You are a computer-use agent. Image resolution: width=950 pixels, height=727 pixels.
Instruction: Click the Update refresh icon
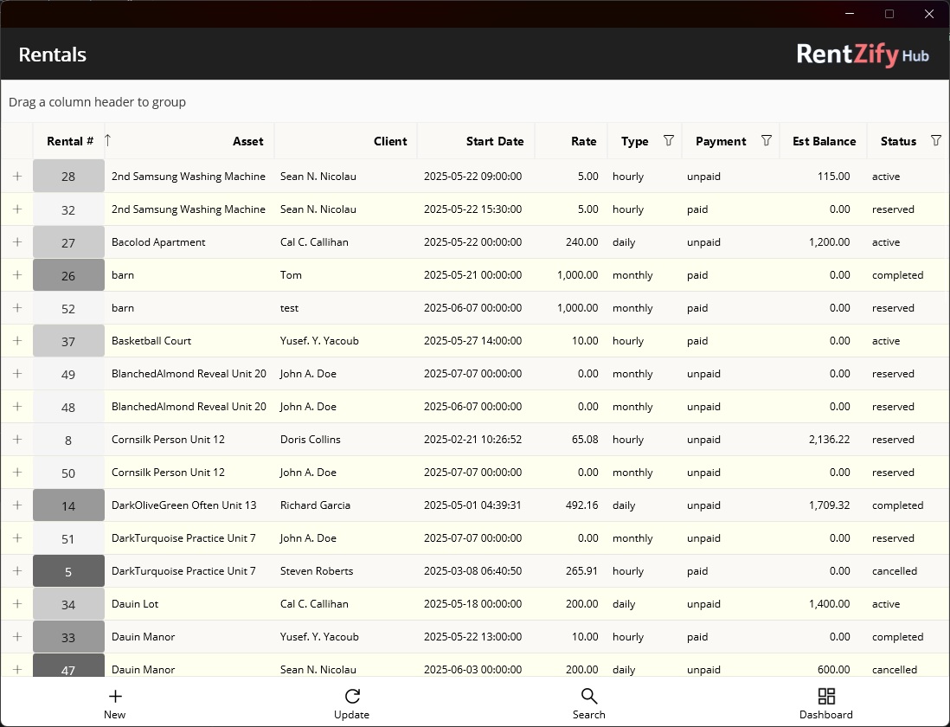tap(352, 696)
